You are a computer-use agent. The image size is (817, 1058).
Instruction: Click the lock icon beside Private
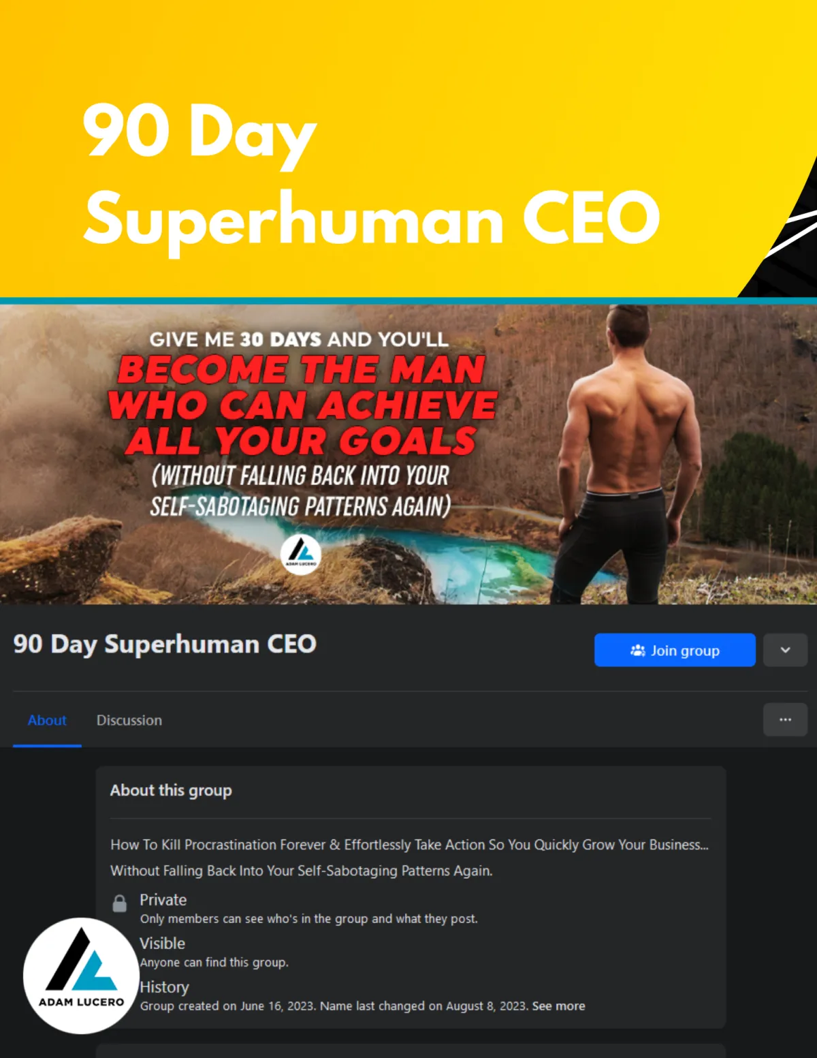click(120, 903)
